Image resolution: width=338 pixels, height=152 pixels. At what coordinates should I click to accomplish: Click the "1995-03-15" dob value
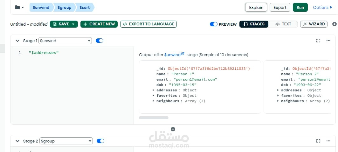click(x=183, y=85)
